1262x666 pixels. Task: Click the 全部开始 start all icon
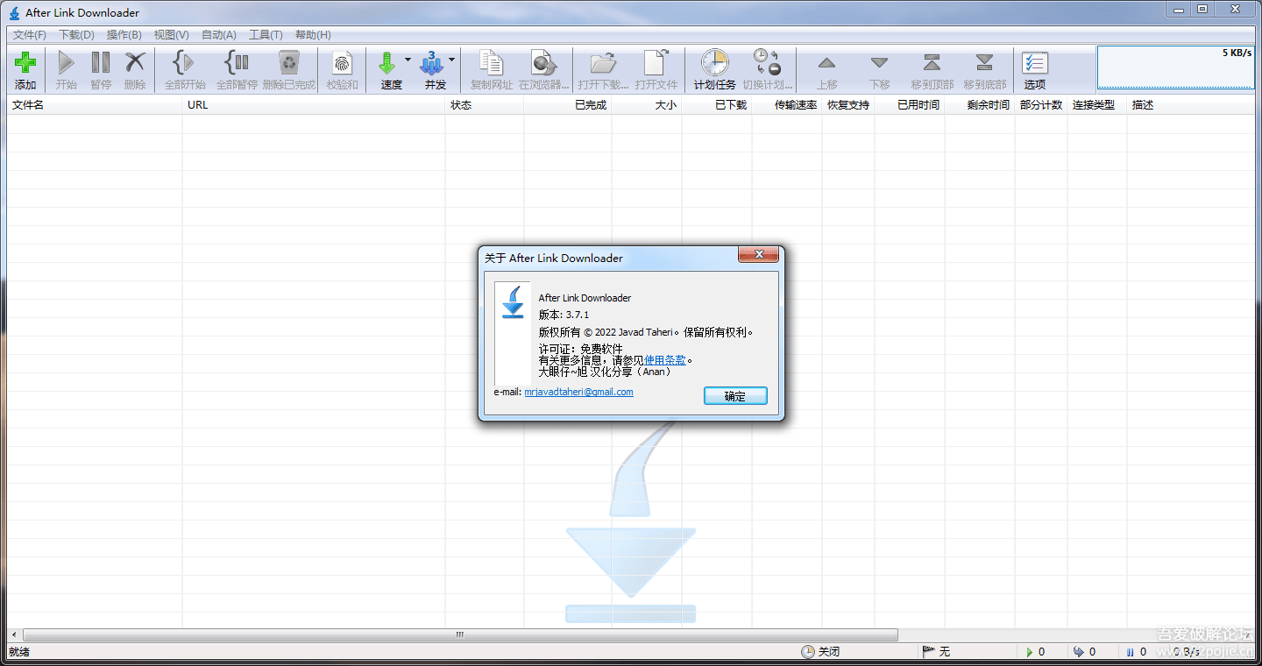click(x=184, y=63)
